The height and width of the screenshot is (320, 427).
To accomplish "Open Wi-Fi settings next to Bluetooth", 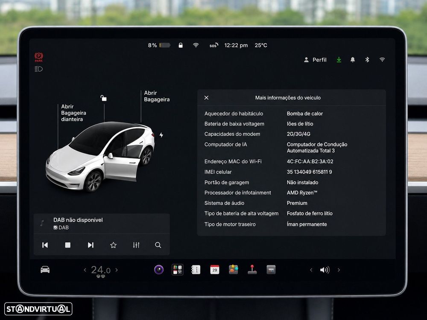I will 382,60.
